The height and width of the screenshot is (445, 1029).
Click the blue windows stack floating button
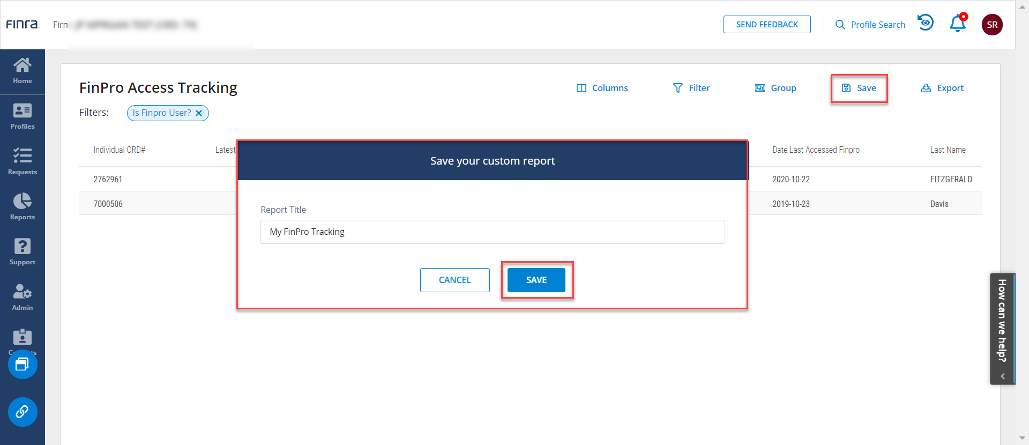point(23,365)
